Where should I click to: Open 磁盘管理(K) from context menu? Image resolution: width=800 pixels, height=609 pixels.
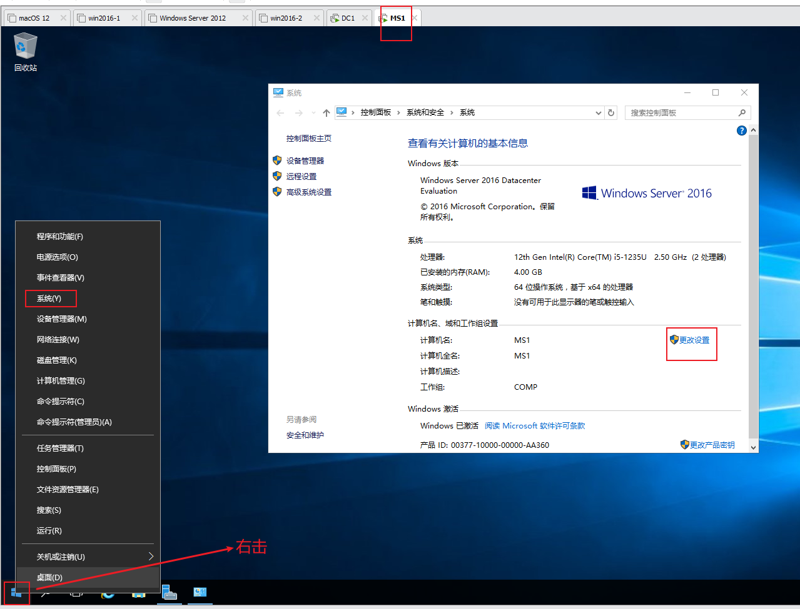pos(88,360)
